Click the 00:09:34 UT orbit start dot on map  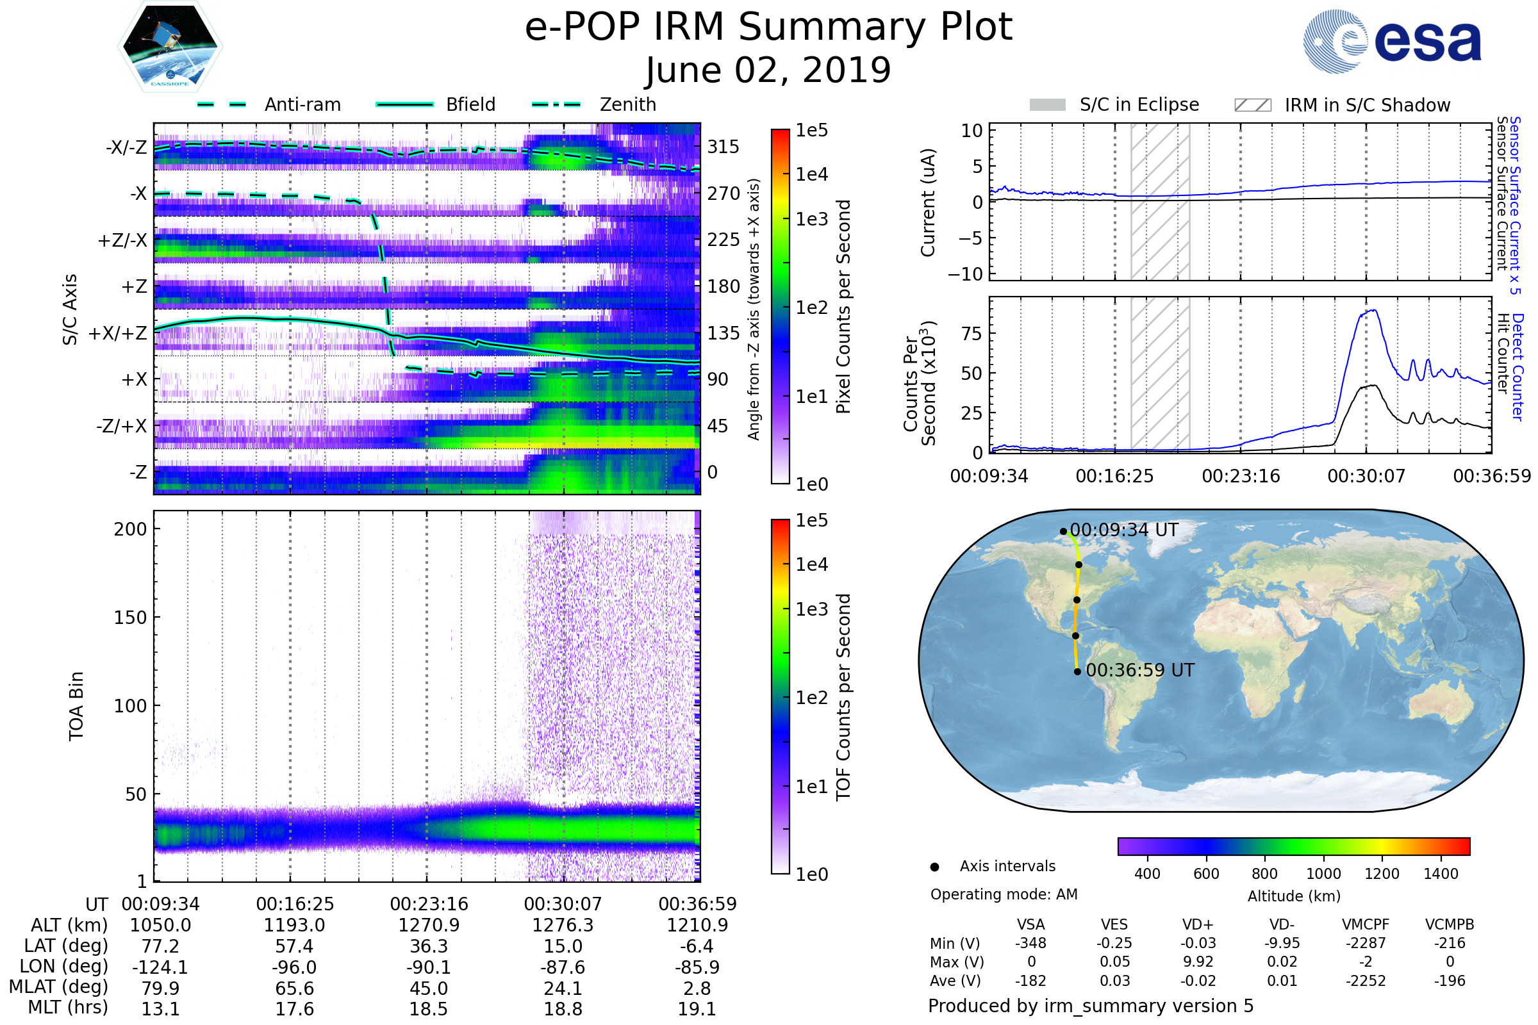pyautogui.click(x=1063, y=532)
